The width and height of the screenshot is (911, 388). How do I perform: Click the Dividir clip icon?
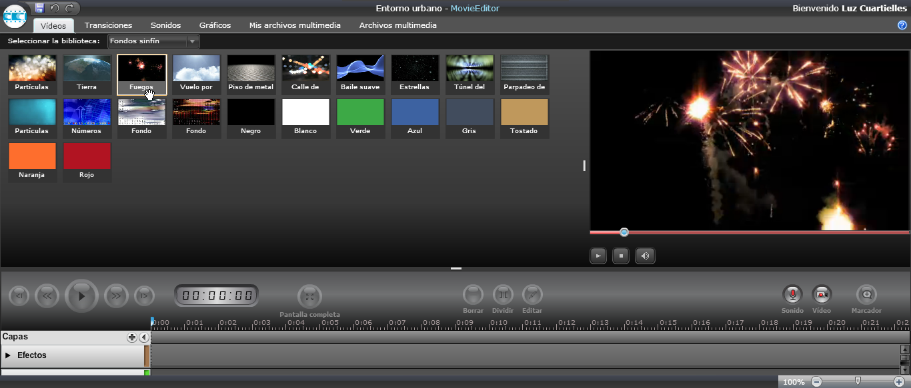coord(503,295)
